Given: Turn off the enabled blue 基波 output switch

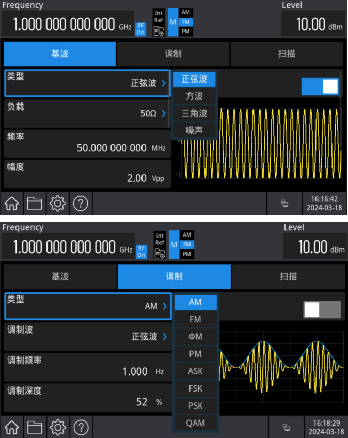Looking at the screenshot, I should coord(320,86).
